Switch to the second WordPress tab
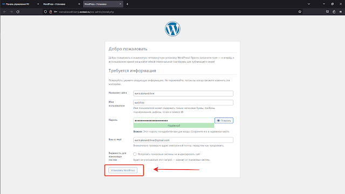This screenshot has height=194, width=345. (x=61, y=4)
